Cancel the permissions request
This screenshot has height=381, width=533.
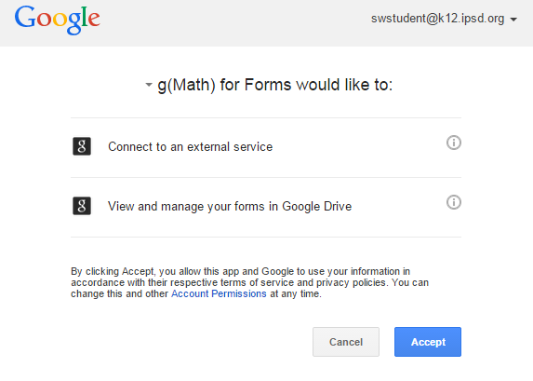pos(346,342)
